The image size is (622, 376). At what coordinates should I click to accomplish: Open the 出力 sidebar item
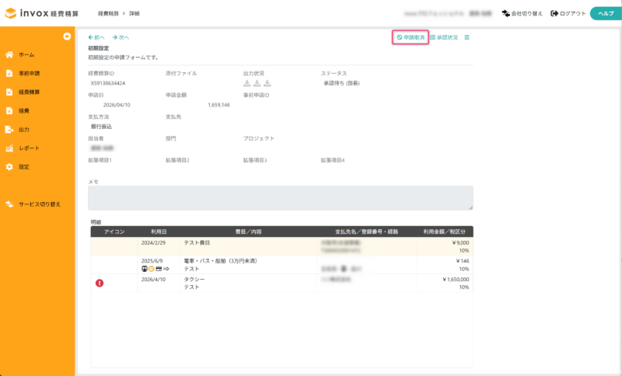[x=17, y=129]
